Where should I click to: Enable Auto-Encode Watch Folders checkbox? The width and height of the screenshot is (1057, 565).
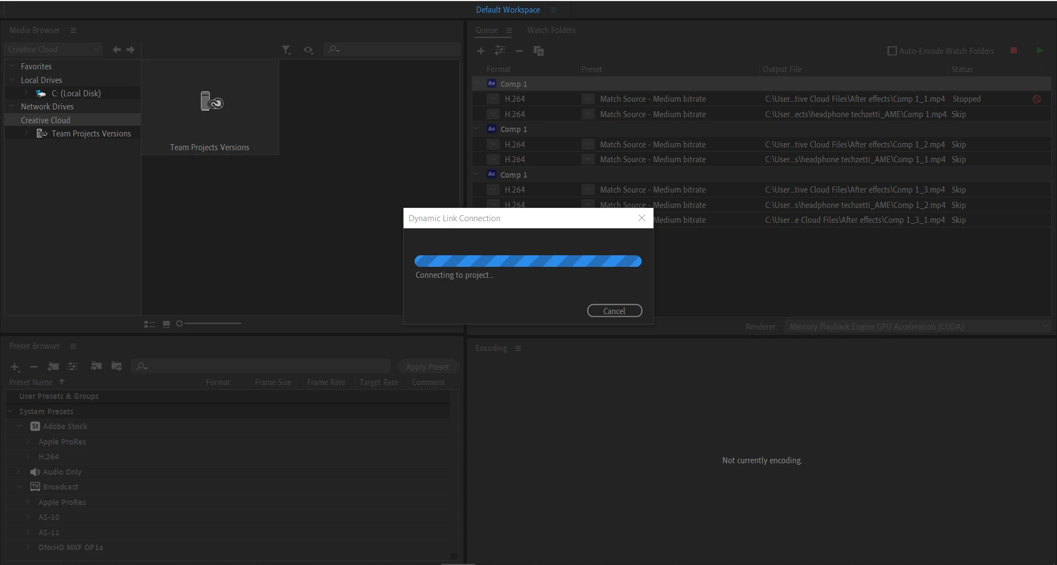(x=892, y=51)
